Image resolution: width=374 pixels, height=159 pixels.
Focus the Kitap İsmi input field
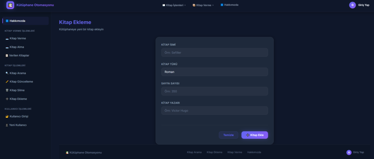[x=214, y=53]
